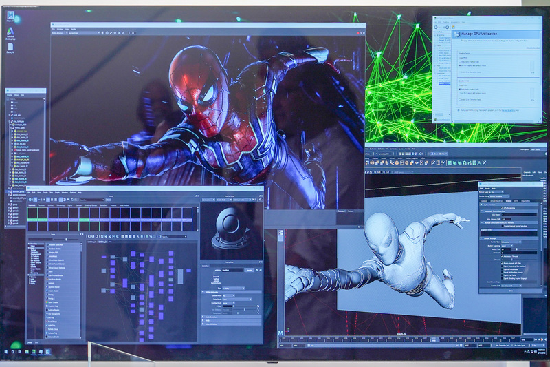Expand Node Behavior section in Property Editor
Screen dimensions: 550x367
coord(231,317)
